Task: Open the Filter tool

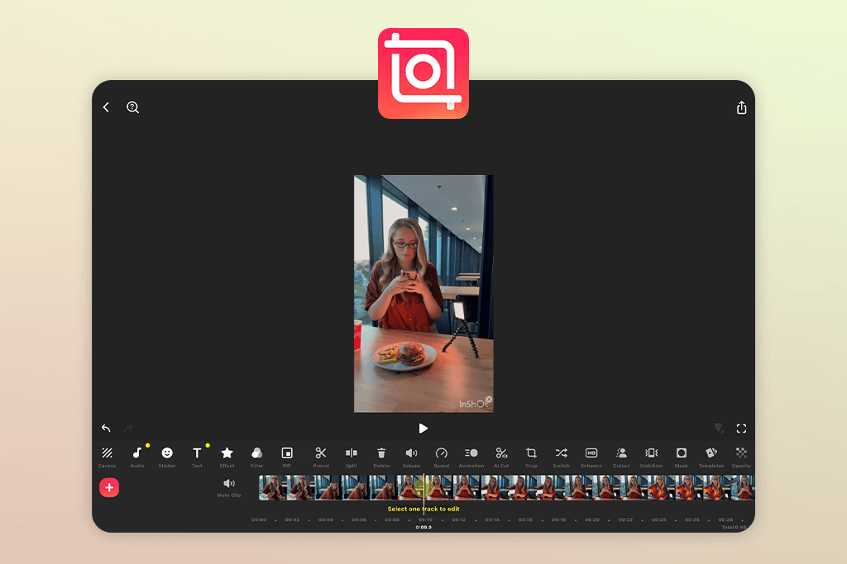Action: click(x=257, y=457)
